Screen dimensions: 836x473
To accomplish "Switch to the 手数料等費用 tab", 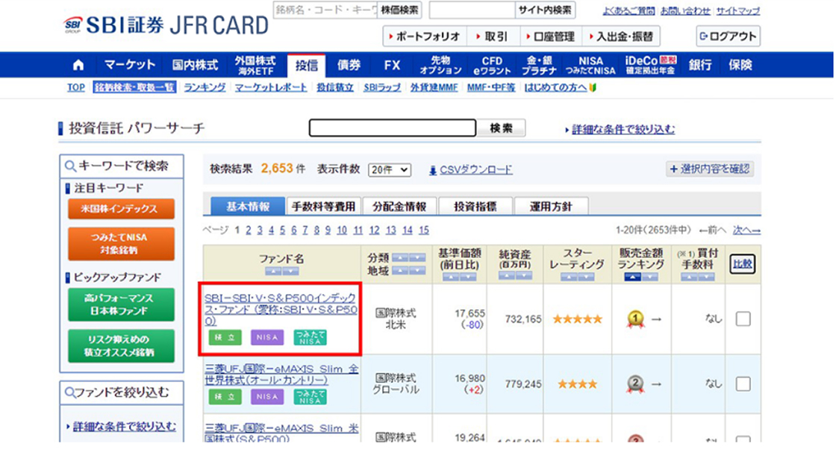I will [324, 206].
